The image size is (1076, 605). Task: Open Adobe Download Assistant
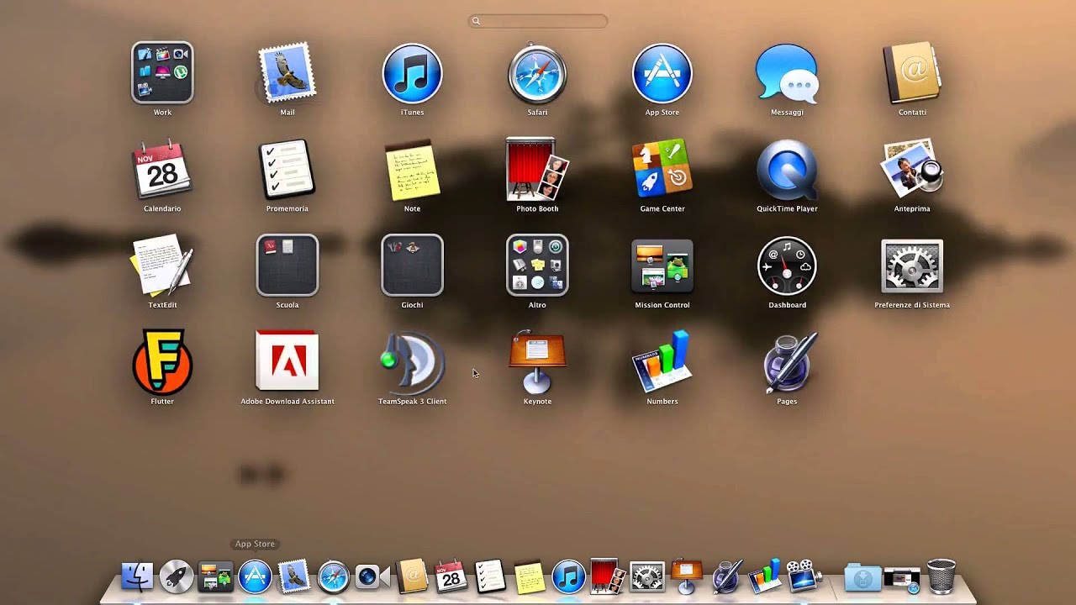(x=287, y=363)
